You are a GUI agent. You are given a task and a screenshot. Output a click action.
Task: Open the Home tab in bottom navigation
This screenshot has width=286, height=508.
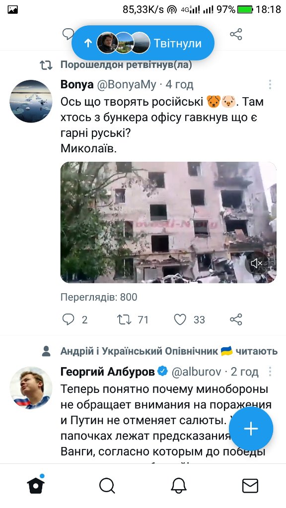point(36,485)
